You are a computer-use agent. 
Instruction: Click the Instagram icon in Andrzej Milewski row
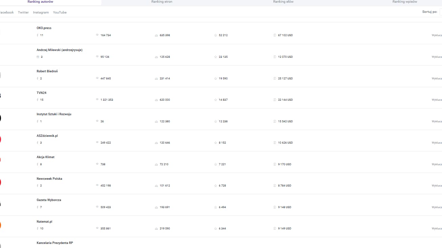(x=38, y=57)
